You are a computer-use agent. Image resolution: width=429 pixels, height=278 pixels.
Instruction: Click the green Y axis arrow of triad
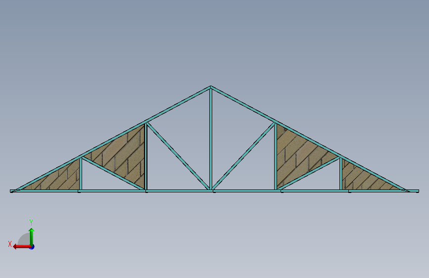(x=32, y=236)
